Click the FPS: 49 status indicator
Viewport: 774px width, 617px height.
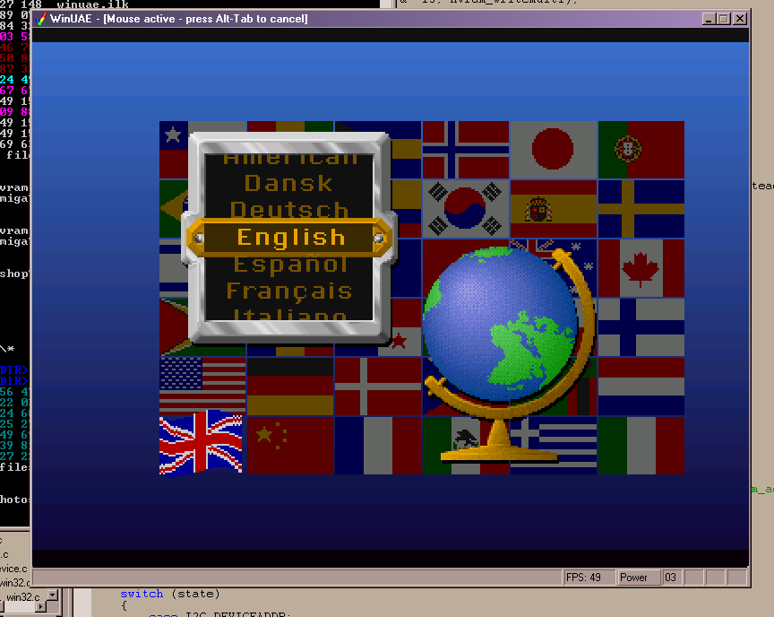pos(589,578)
